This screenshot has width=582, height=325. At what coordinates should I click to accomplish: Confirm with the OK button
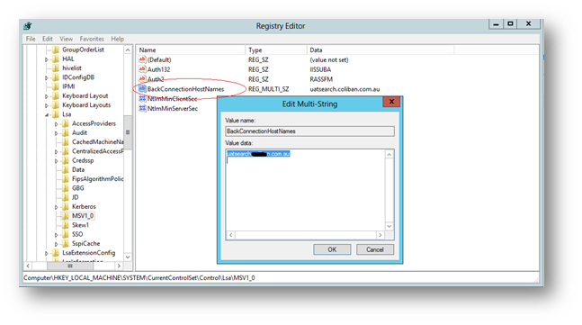(x=332, y=249)
